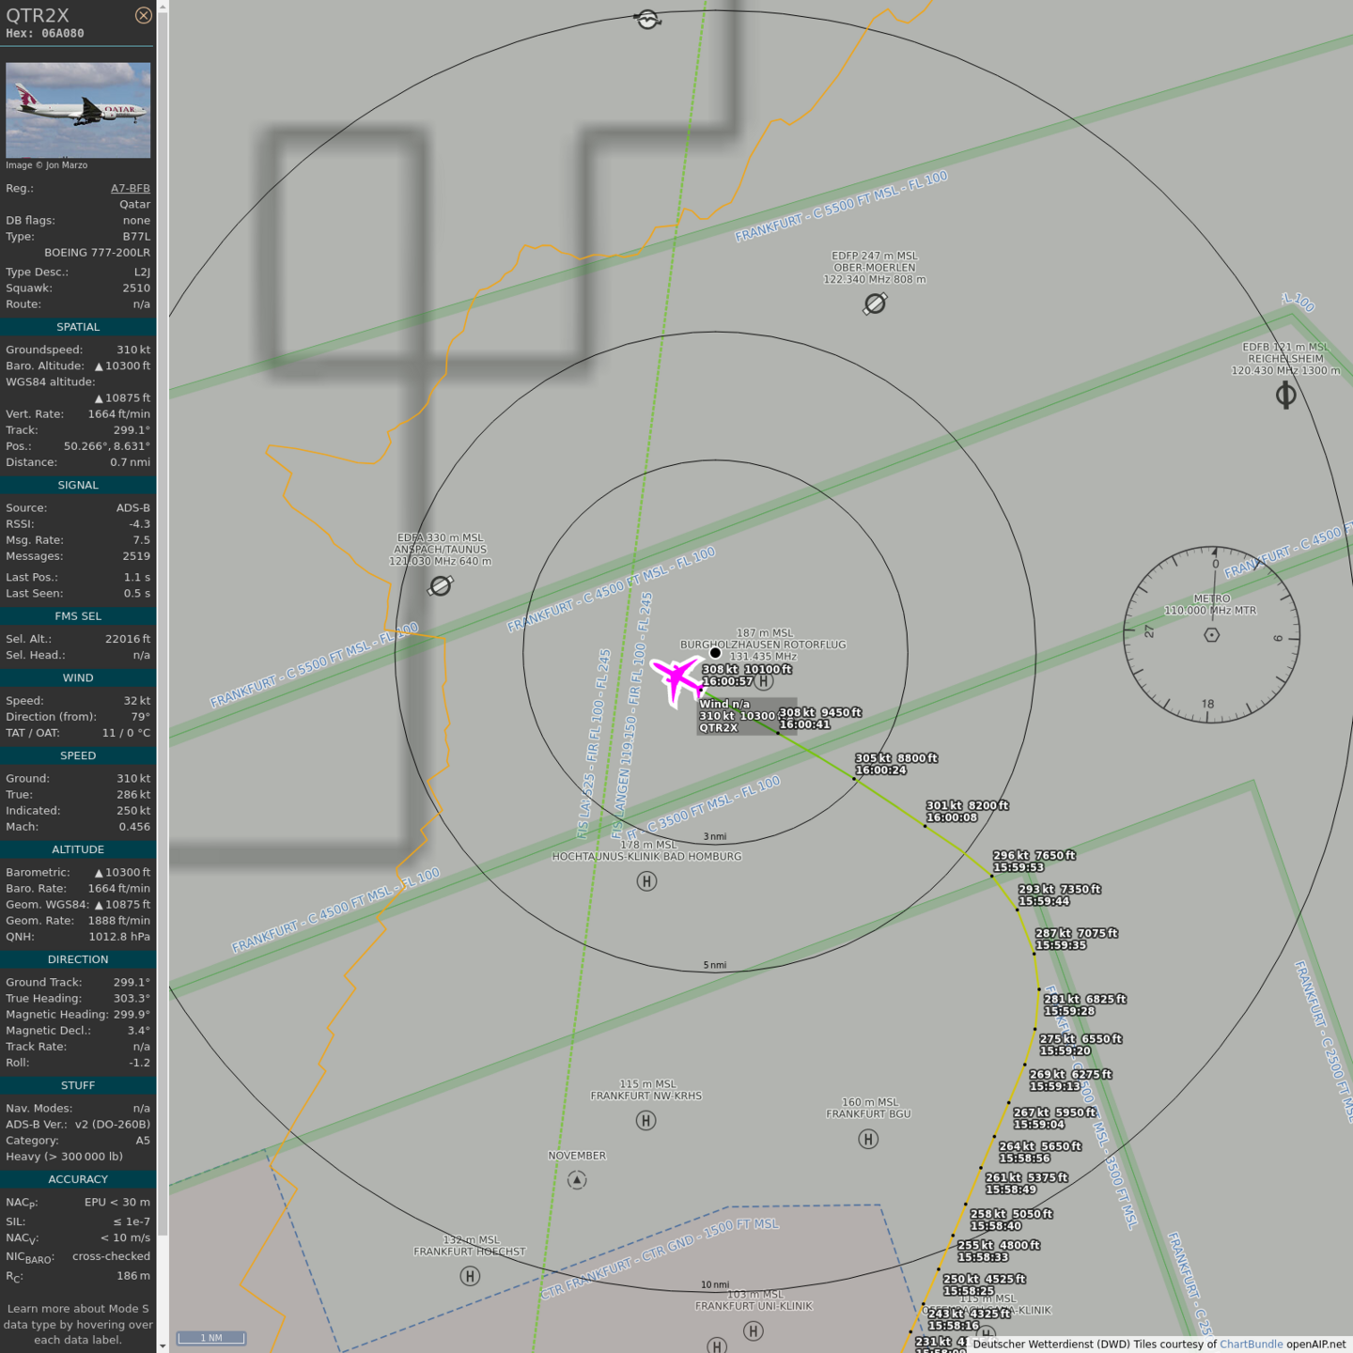Select the 15:59:53 track point label
Image resolution: width=1353 pixels, height=1353 pixels.
point(1019,867)
